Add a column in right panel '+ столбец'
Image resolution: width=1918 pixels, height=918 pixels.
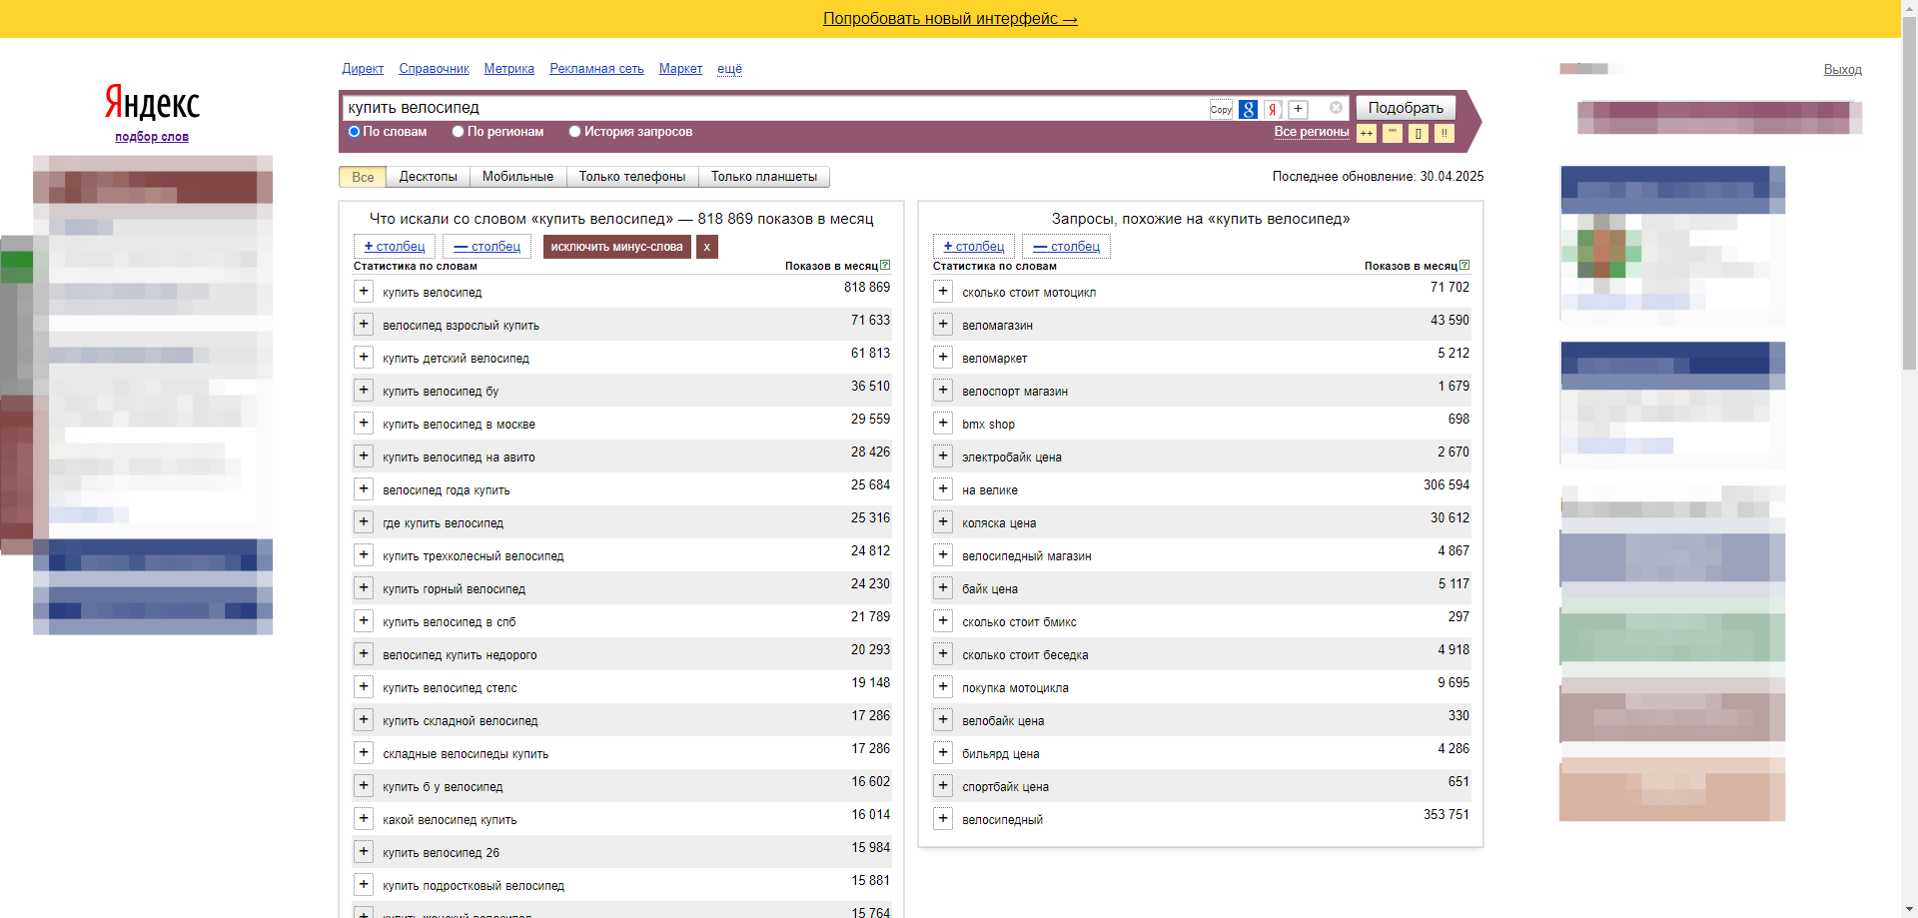point(973,247)
